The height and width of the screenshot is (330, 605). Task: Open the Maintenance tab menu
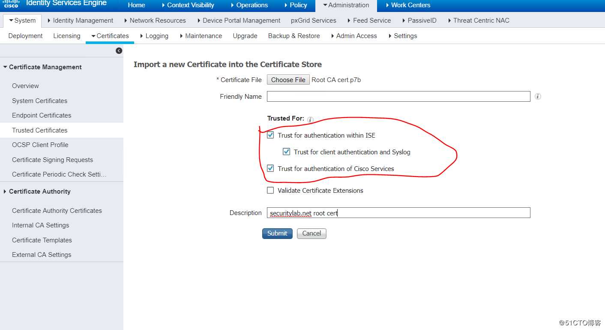[201, 36]
